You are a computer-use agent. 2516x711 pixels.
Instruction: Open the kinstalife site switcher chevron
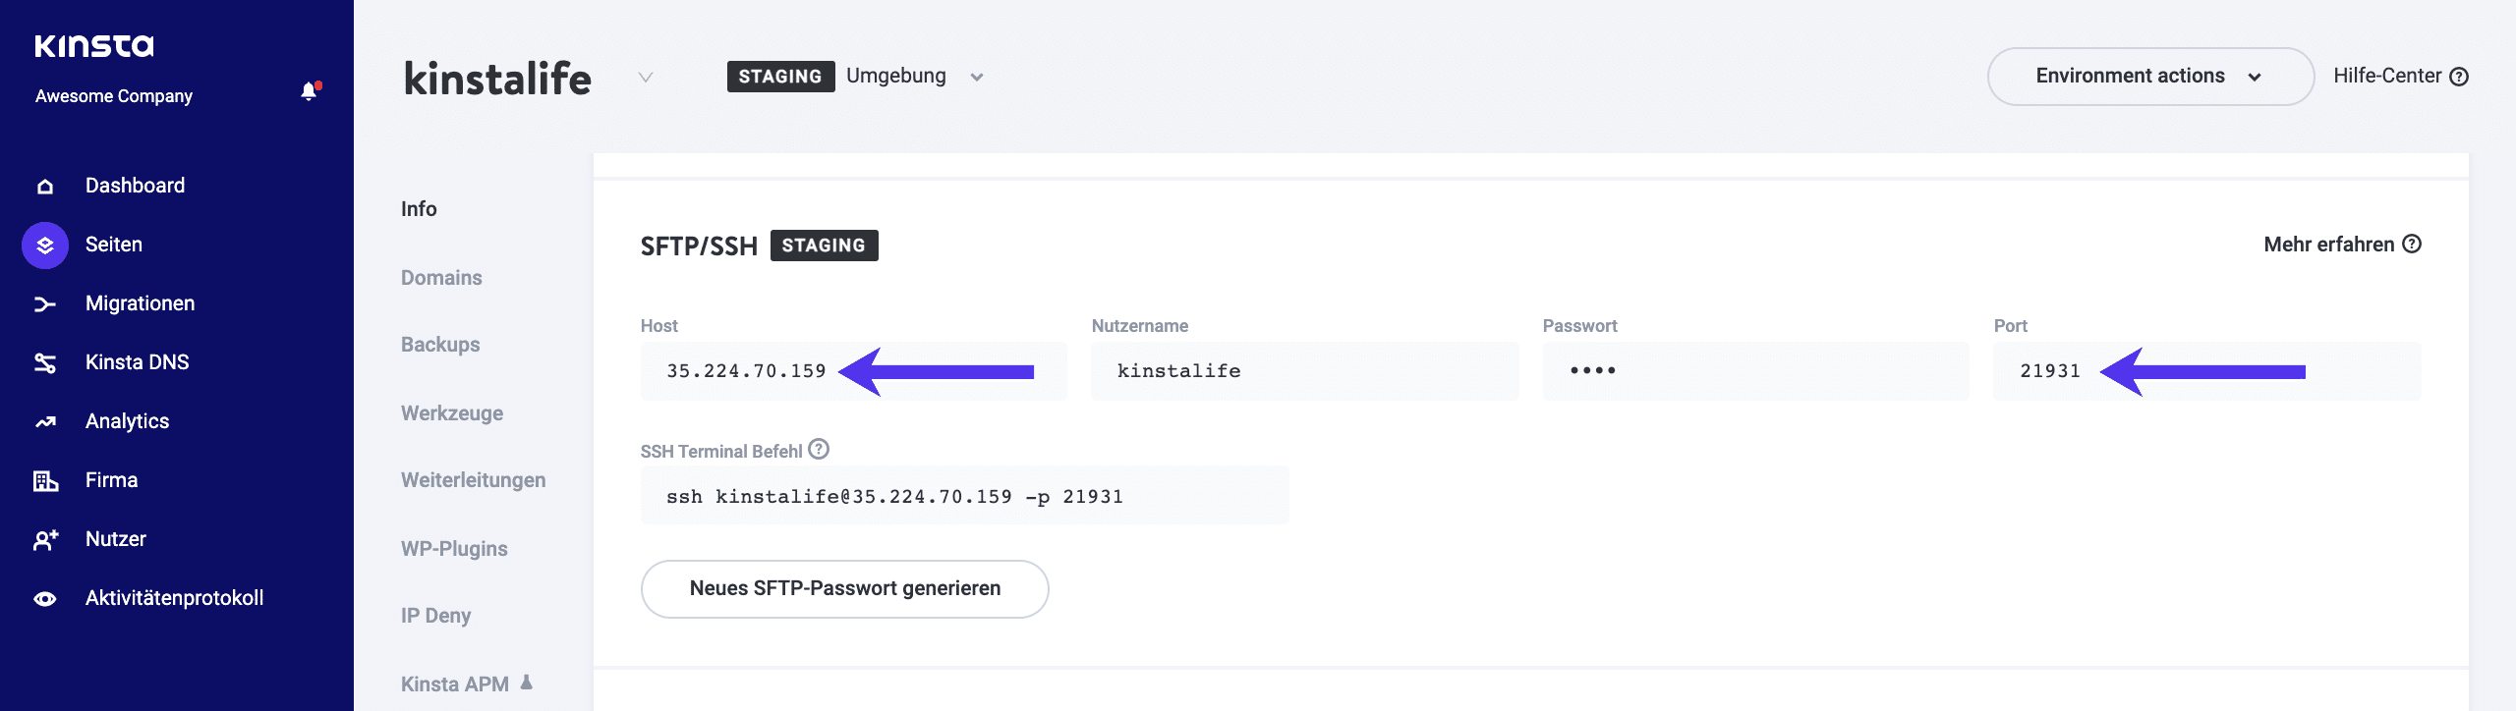click(646, 78)
